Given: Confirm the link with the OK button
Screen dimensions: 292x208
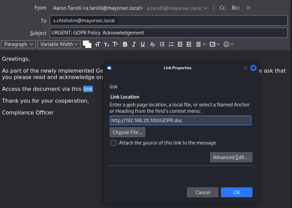Looking at the screenshot, I should [237, 192].
